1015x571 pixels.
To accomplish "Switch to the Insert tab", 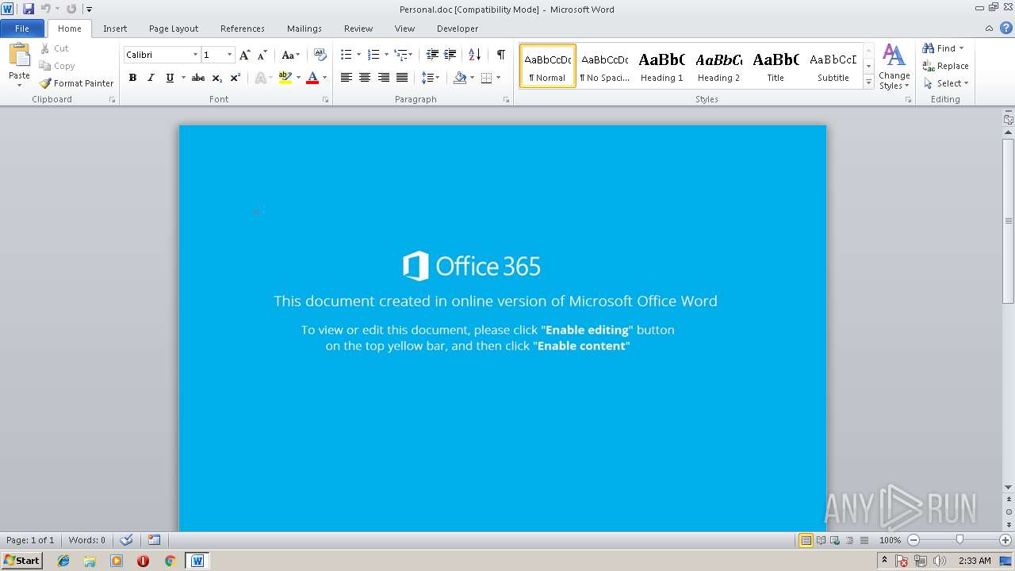I will (x=115, y=29).
